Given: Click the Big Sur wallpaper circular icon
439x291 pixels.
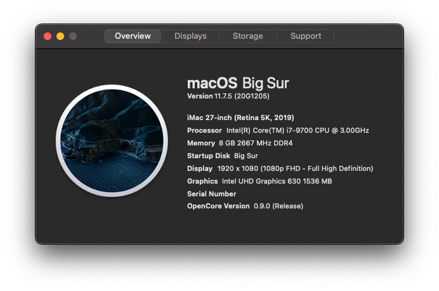Looking at the screenshot, I should [x=112, y=140].
